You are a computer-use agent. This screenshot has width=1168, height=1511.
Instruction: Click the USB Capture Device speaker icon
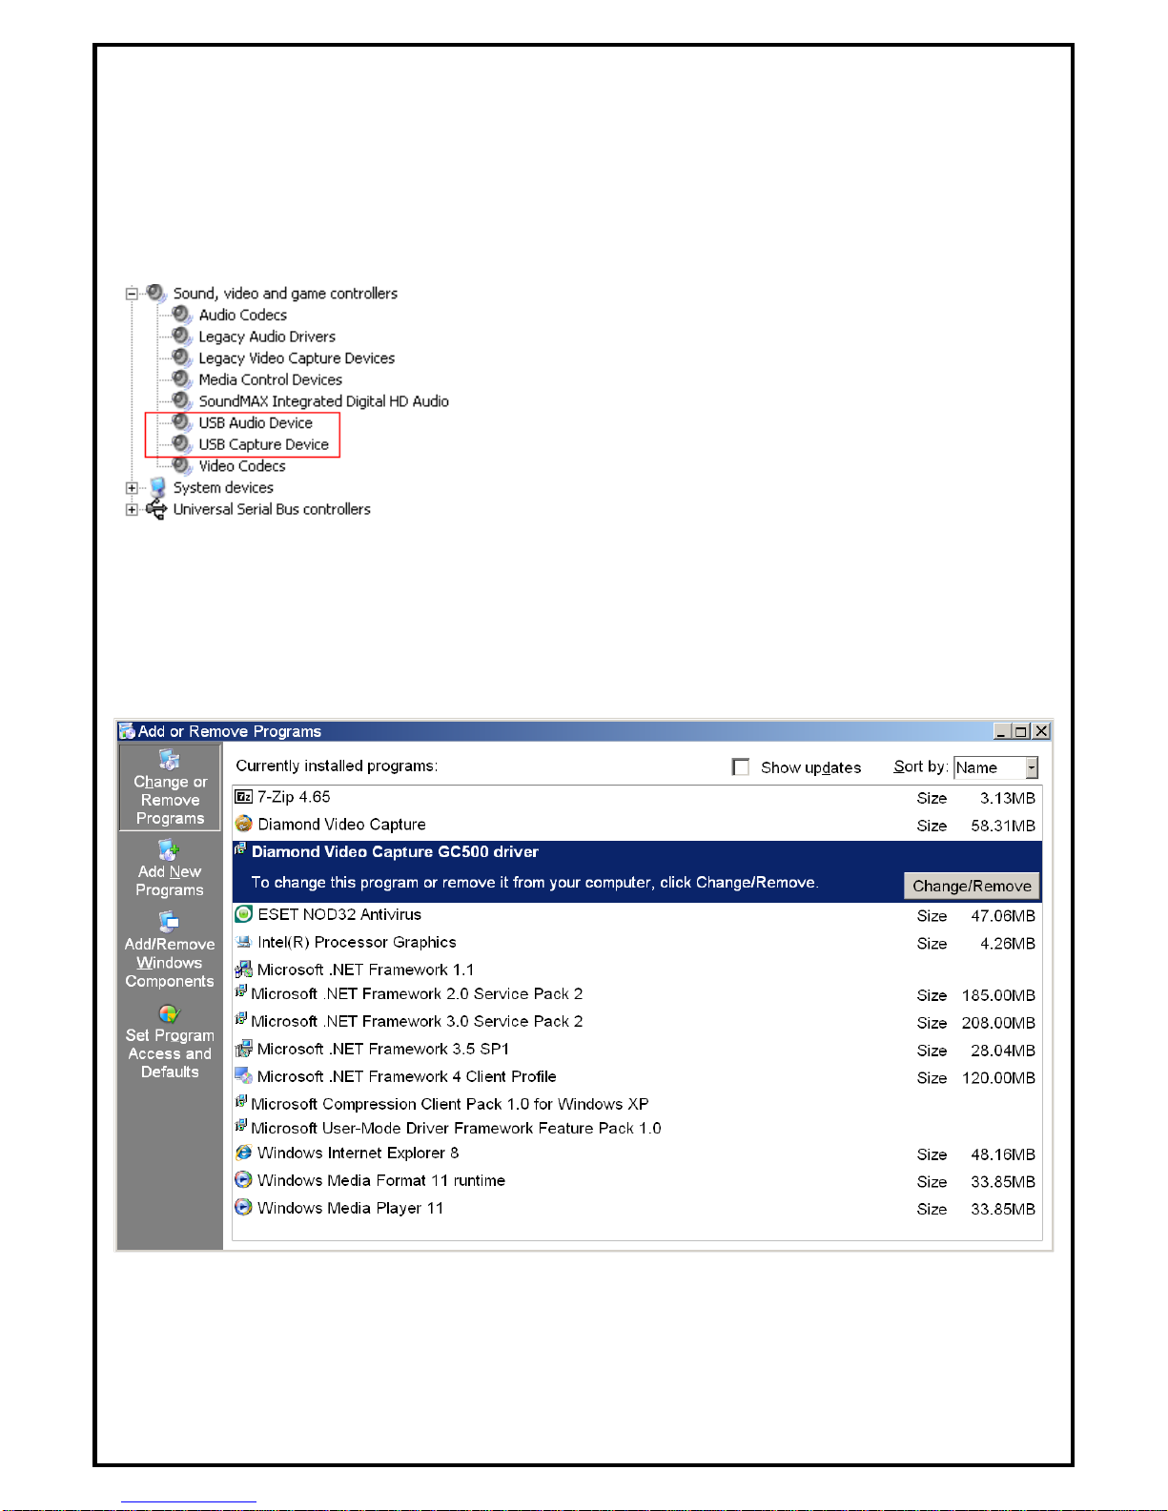click(182, 444)
